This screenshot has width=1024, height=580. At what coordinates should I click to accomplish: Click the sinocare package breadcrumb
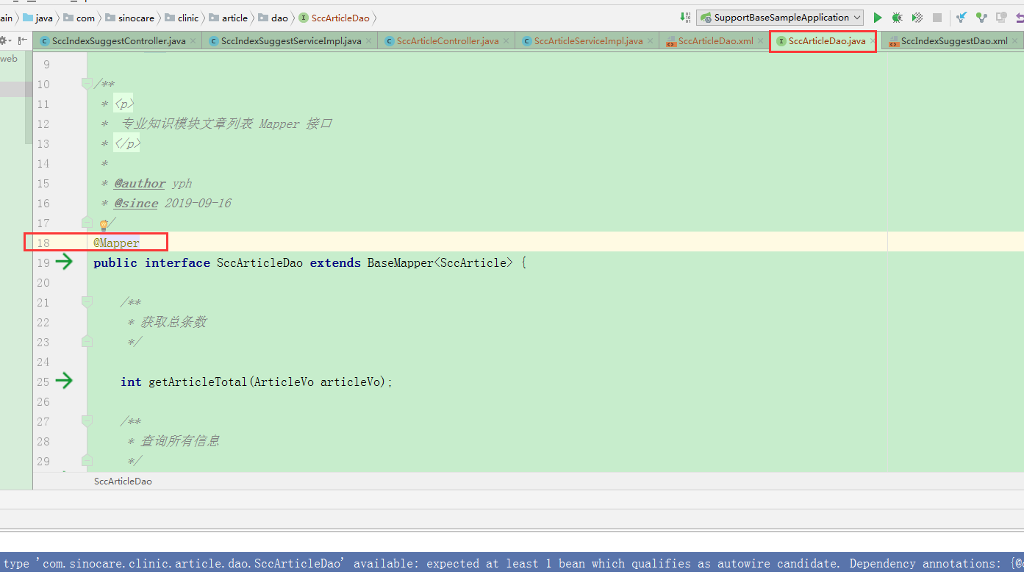(x=129, y=18)
